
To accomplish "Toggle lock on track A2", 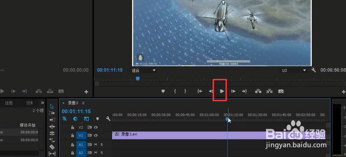I will [x=72, y=153].
